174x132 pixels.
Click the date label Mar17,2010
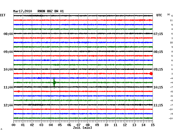tap(23, 11)
